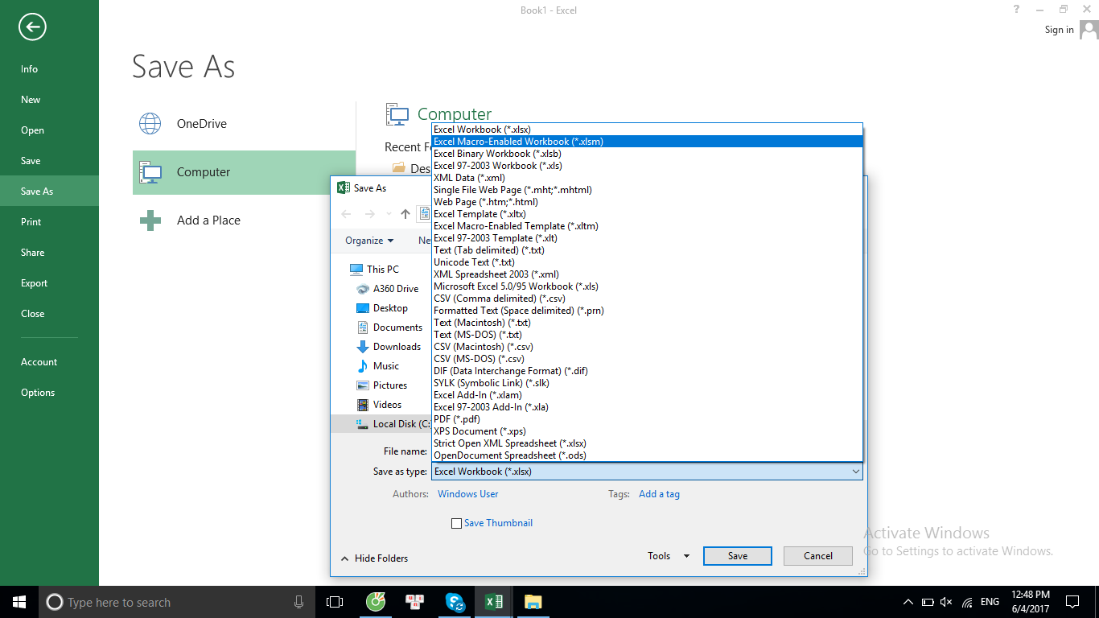Collapse with Hide Folders
Image resolution: width=1099 pixels, height=618 pixels.
tap(374, 558)
